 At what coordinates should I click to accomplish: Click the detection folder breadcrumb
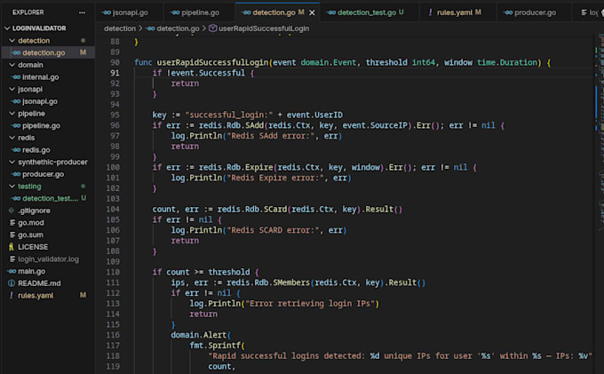point(120,28)
